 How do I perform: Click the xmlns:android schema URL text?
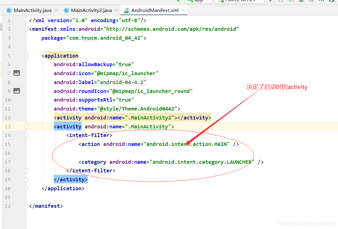click(171, 29)
